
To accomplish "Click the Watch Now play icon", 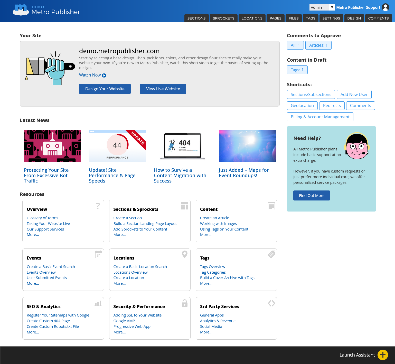I will coord(104,75).
